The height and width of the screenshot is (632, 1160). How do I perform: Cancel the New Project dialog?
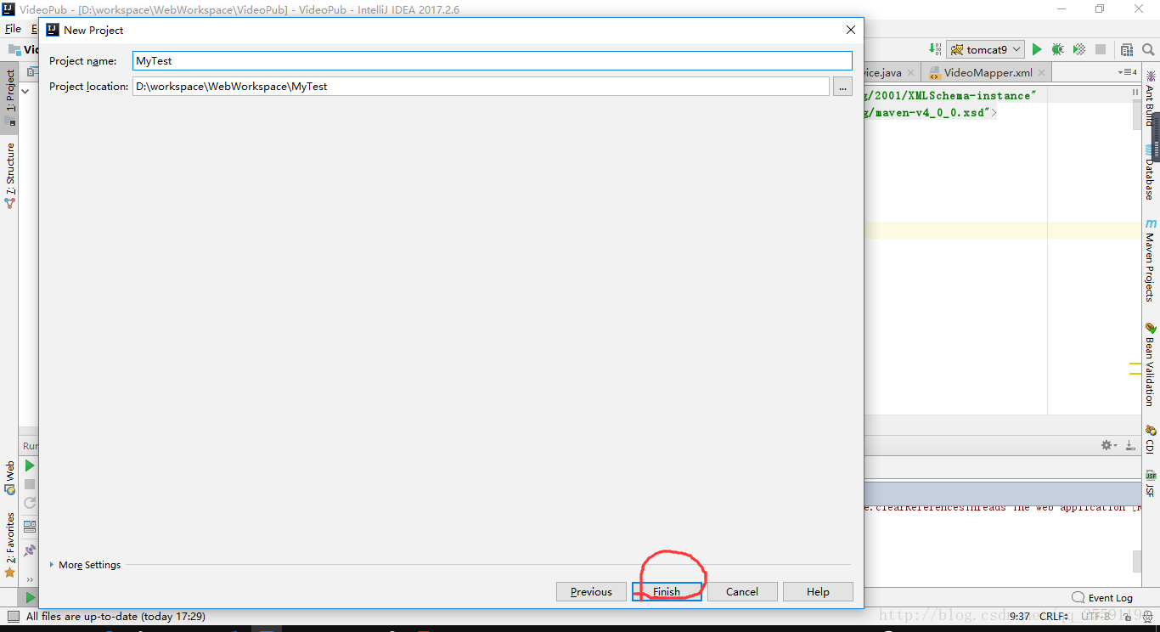coord(741,592)
